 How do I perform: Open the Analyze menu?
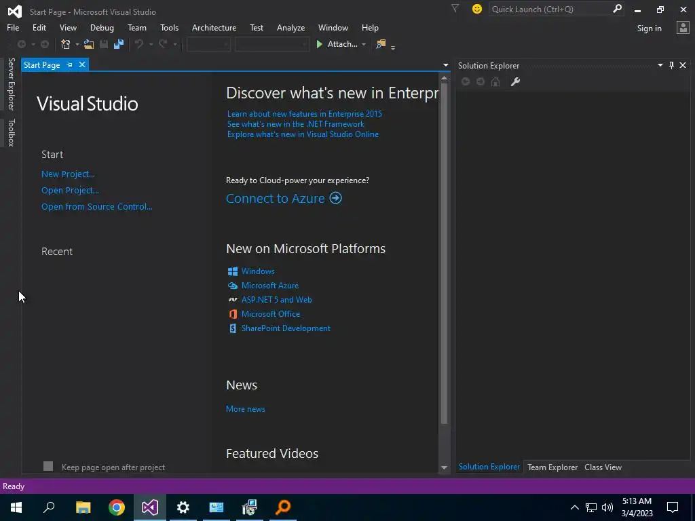pyautogui.click(x=290, y=27)
